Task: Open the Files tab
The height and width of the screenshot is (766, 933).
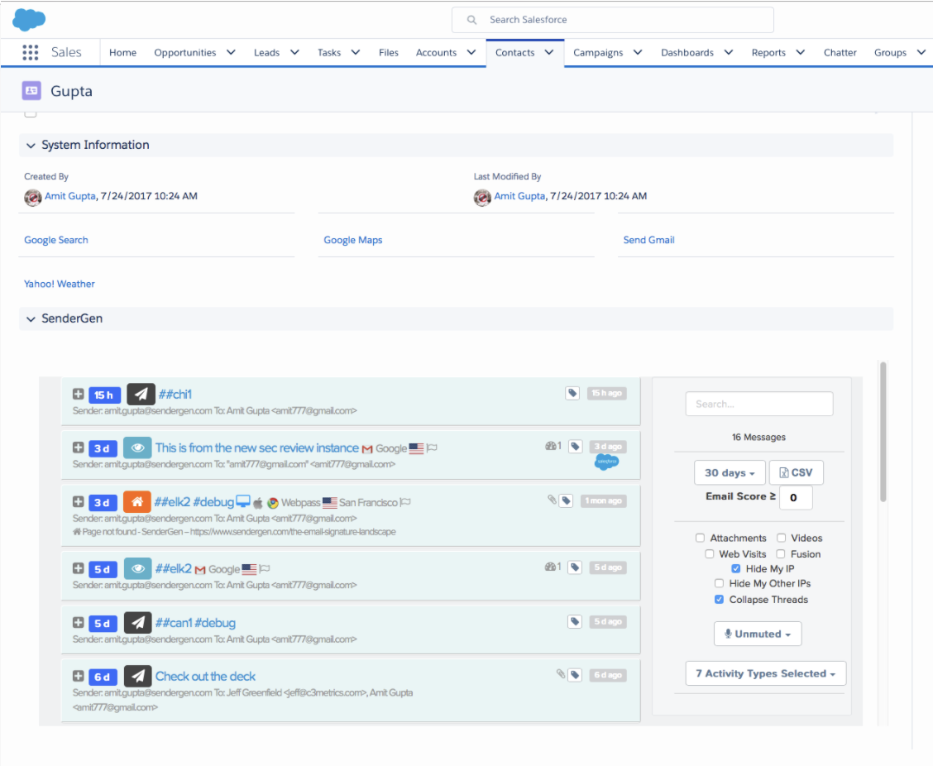Action: click(x=389, y=52)
